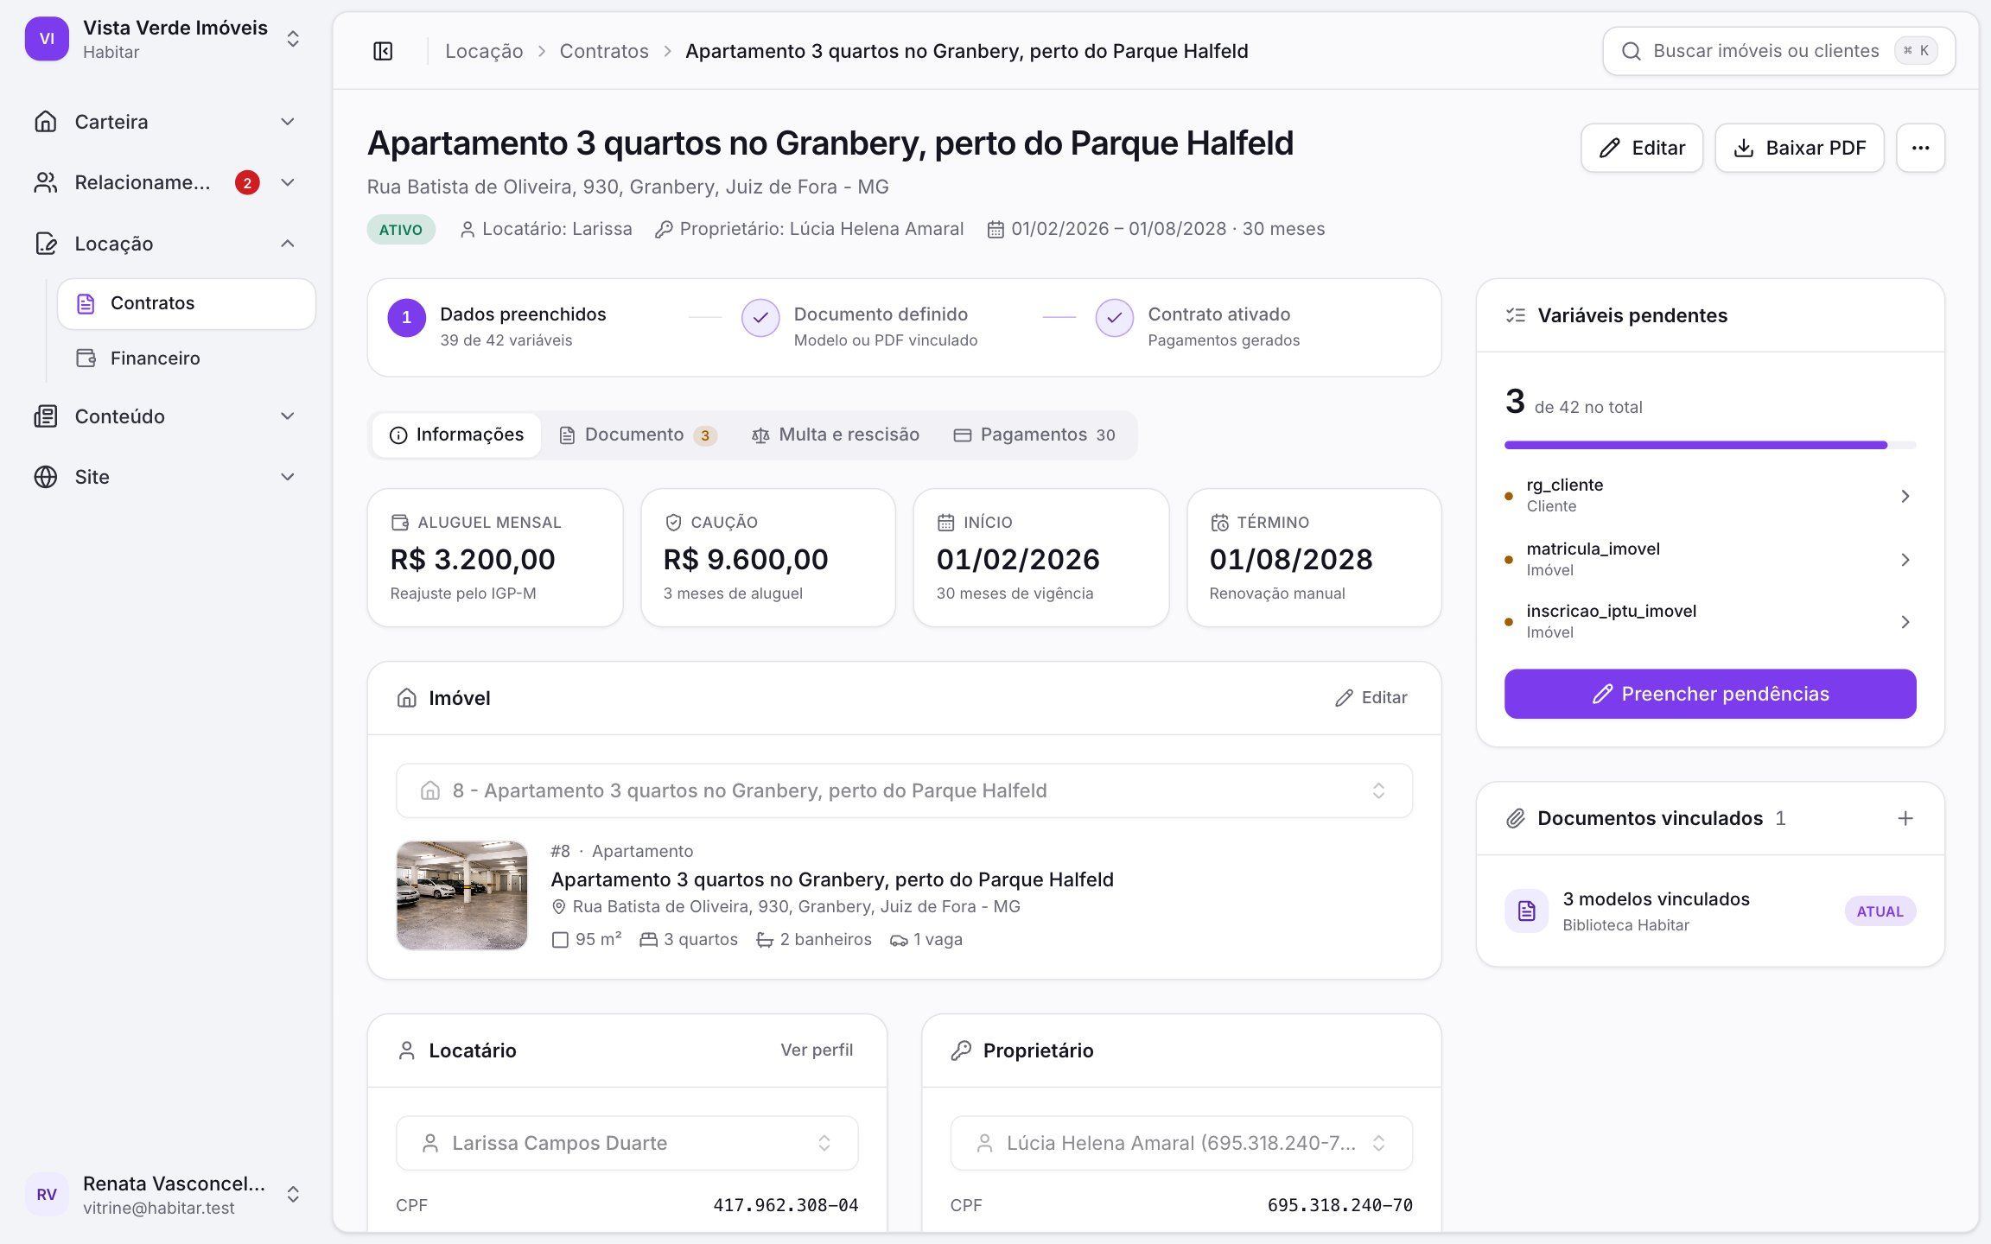Click the Proprietário section key icon
1991x1244 pixels.
[x=961, y=1050]
